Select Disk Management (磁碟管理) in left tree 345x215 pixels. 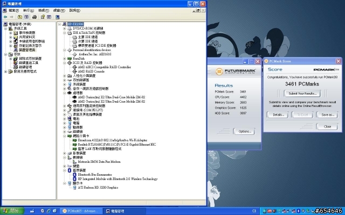[25, 67]
